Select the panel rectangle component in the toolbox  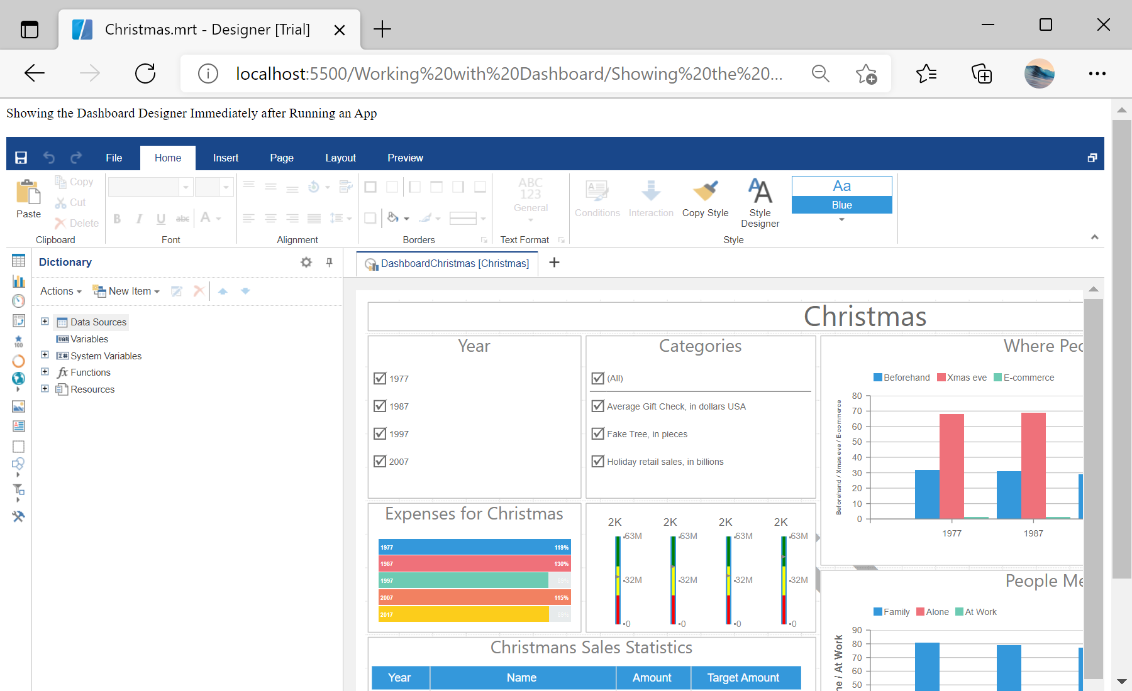click(x=18, y=447)
